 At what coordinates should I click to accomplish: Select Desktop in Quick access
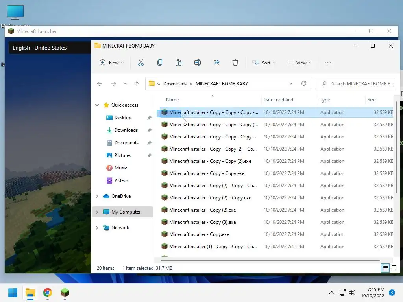pos(123,118)
